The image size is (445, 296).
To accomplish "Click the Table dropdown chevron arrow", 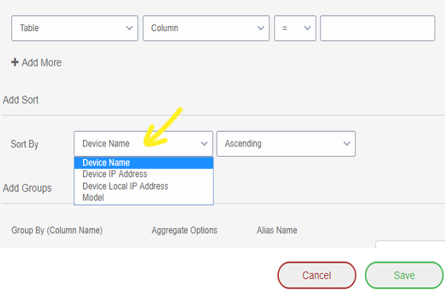I will pyautogui.click(x=129, y=28).
